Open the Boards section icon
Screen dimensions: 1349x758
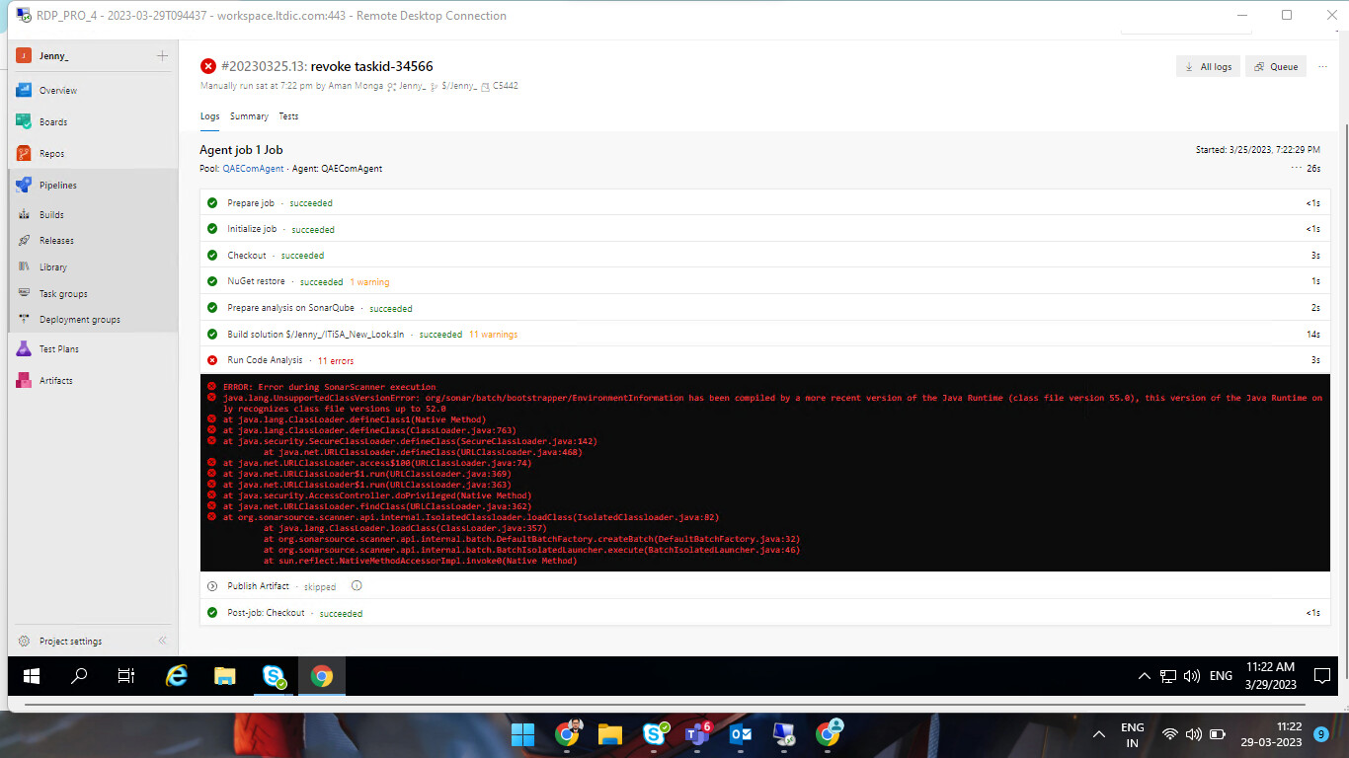(x=22, y=121)
